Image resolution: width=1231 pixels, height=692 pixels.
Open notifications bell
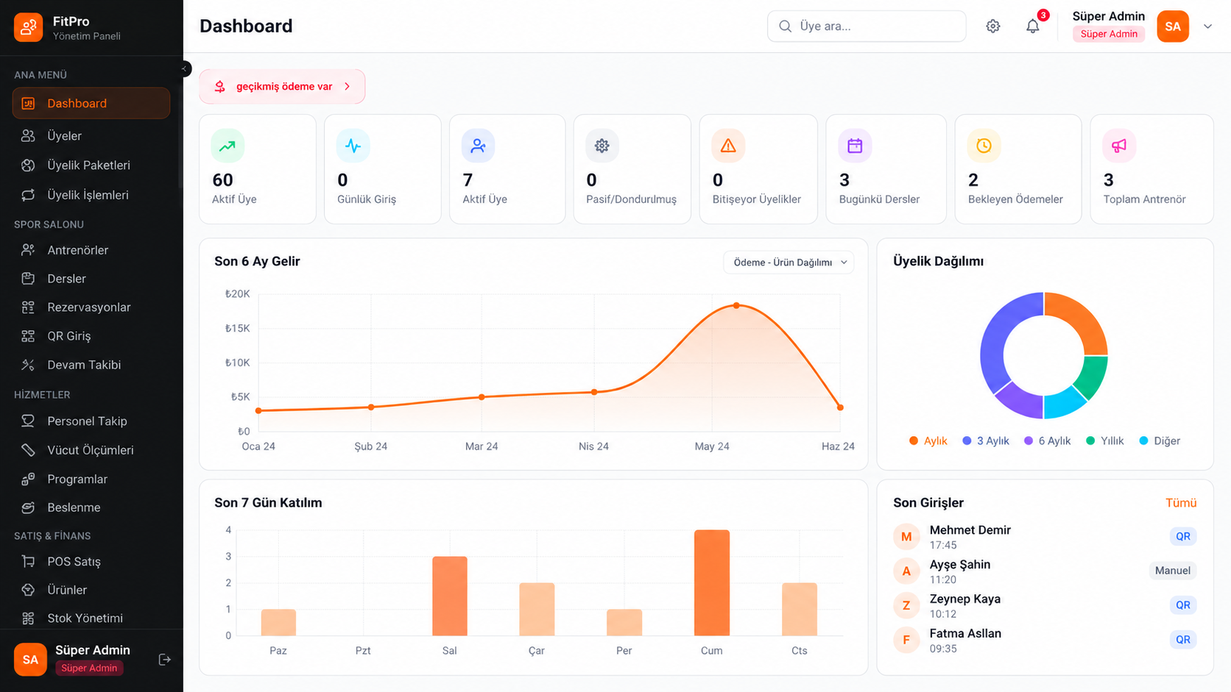1033,26
